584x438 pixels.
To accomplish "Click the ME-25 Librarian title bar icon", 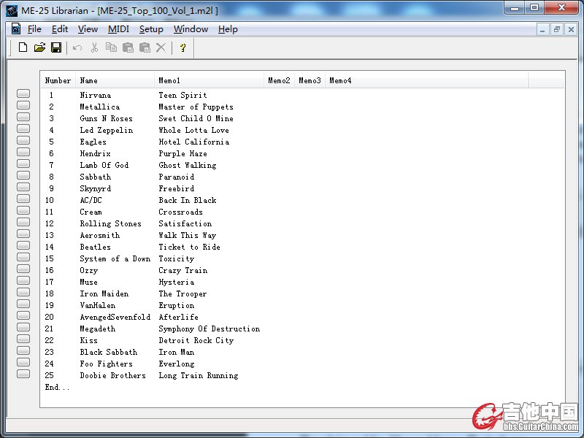I will pos(12,10).
